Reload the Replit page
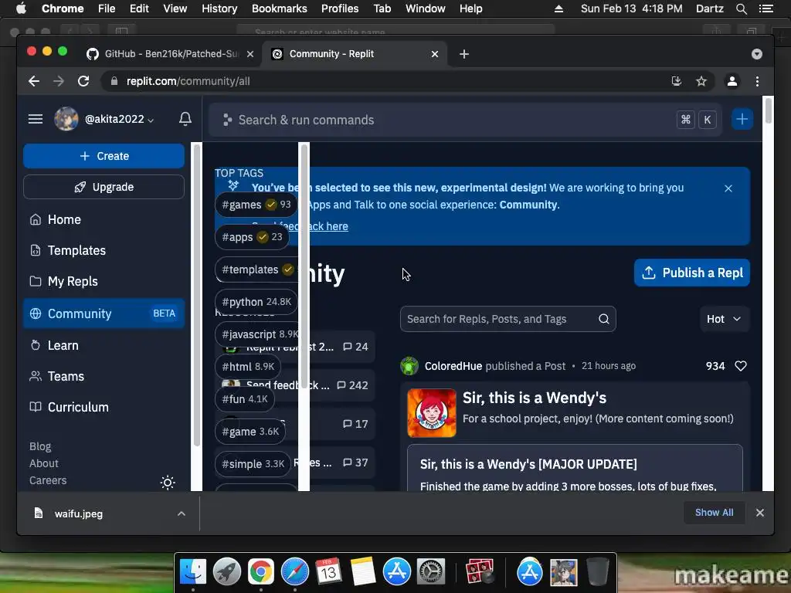This screenshot has height=593, width=791. (83, 81)
